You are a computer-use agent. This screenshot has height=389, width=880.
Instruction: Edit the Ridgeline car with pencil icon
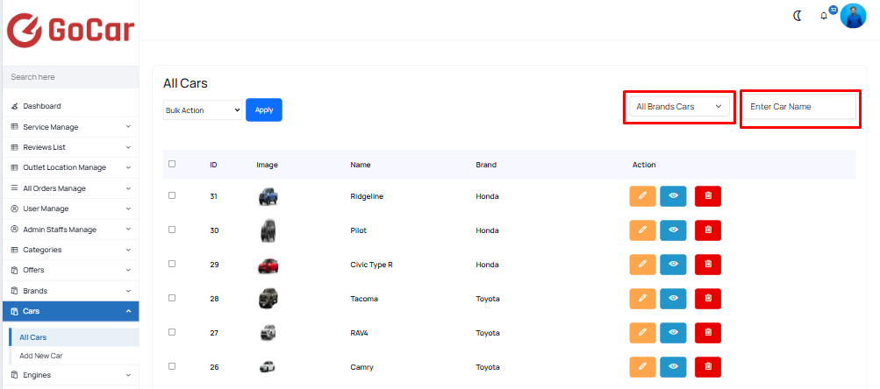coord(642,196)
